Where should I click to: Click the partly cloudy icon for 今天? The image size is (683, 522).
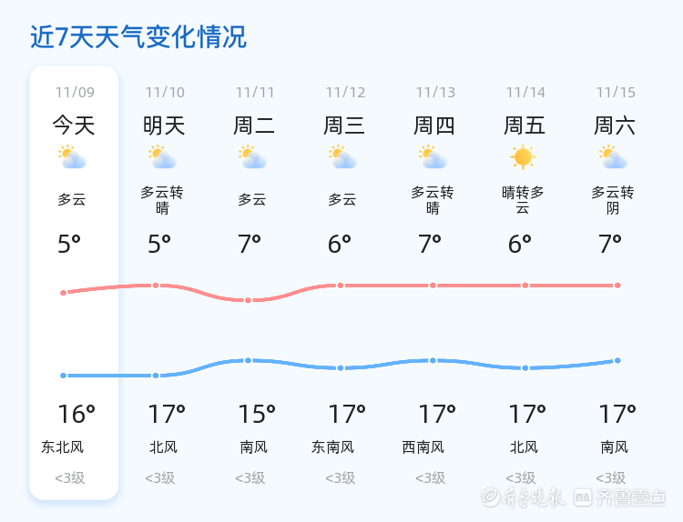click(x=72, y=157)
